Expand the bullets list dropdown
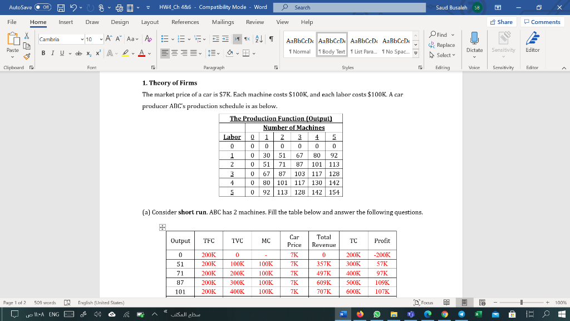 point(173,40)
